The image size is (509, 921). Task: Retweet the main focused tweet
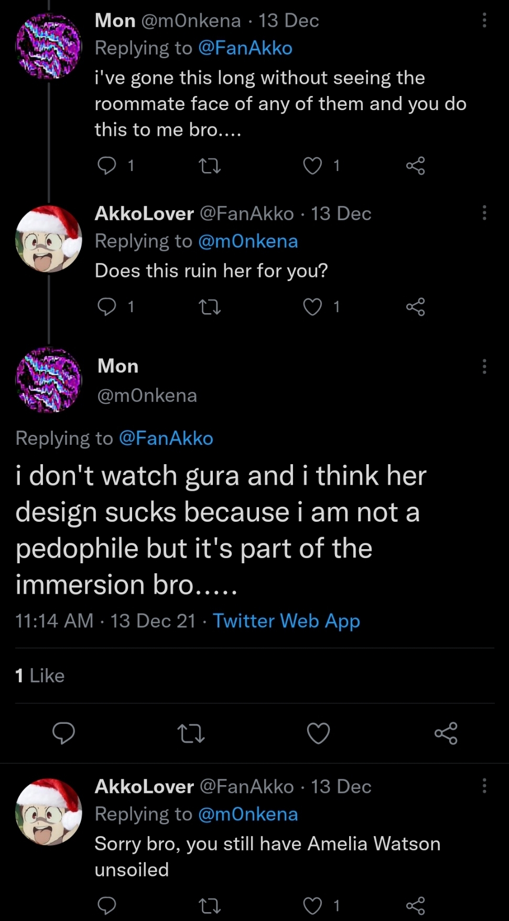191,733
